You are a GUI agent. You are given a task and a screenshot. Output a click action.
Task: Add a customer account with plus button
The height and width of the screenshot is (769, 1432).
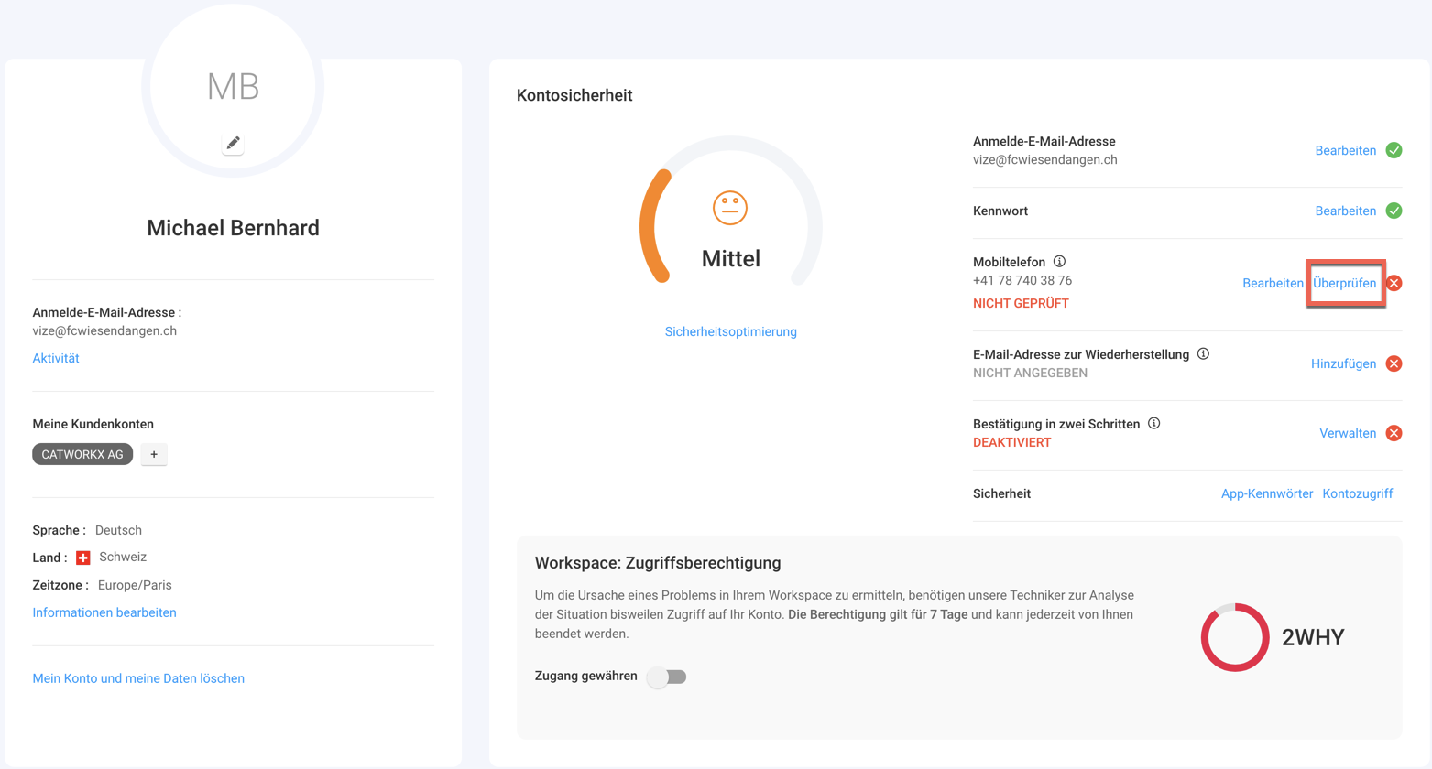point(154,455)
